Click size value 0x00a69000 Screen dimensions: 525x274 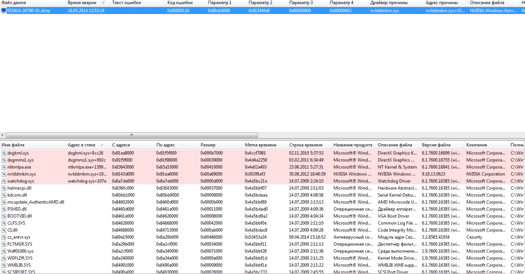coord(212,174)
